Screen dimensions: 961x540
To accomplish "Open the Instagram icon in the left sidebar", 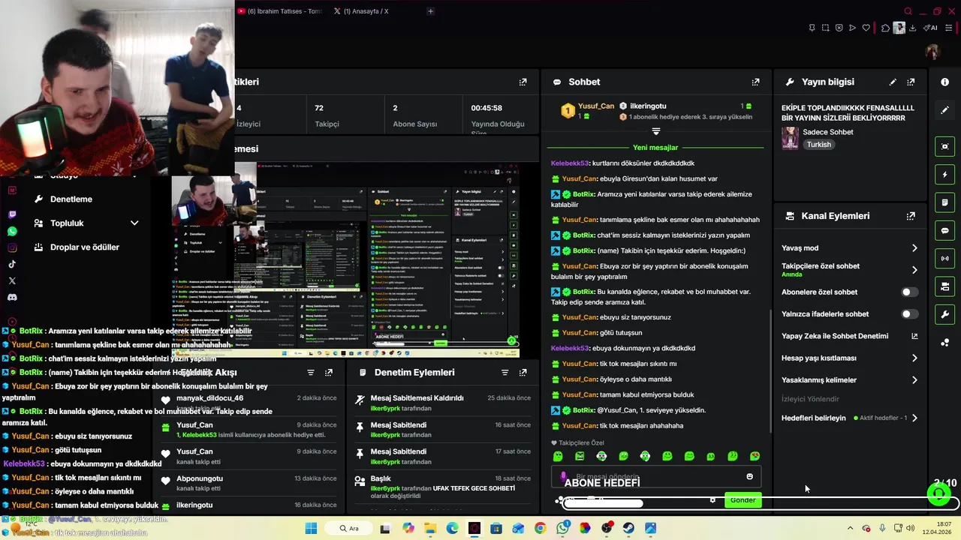I will (x=12, y=247).
